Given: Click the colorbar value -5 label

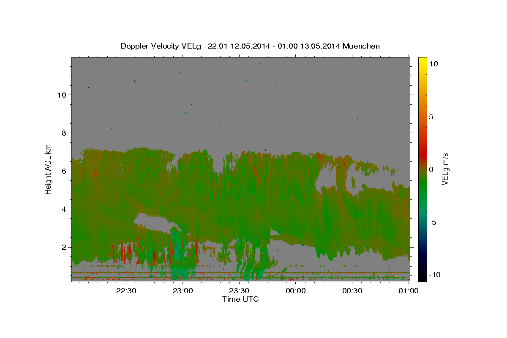Looking at the screenshot, I should pyautogui.click(x=433, y=222).
